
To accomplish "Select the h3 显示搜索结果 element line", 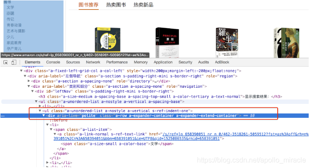I will (160, 96).
